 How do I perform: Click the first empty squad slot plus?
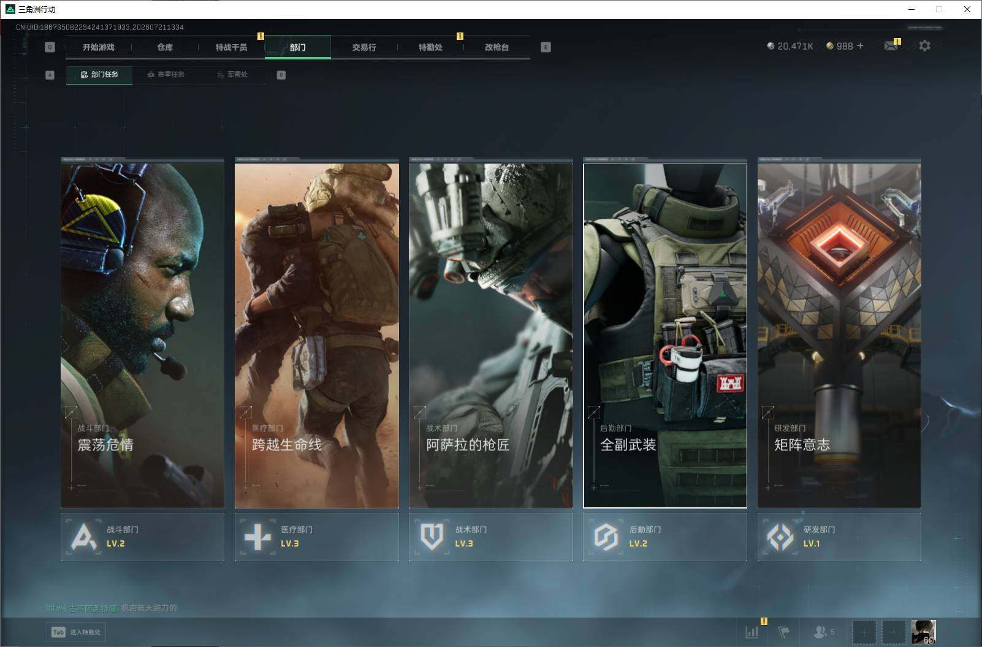(x=864, y=632)
